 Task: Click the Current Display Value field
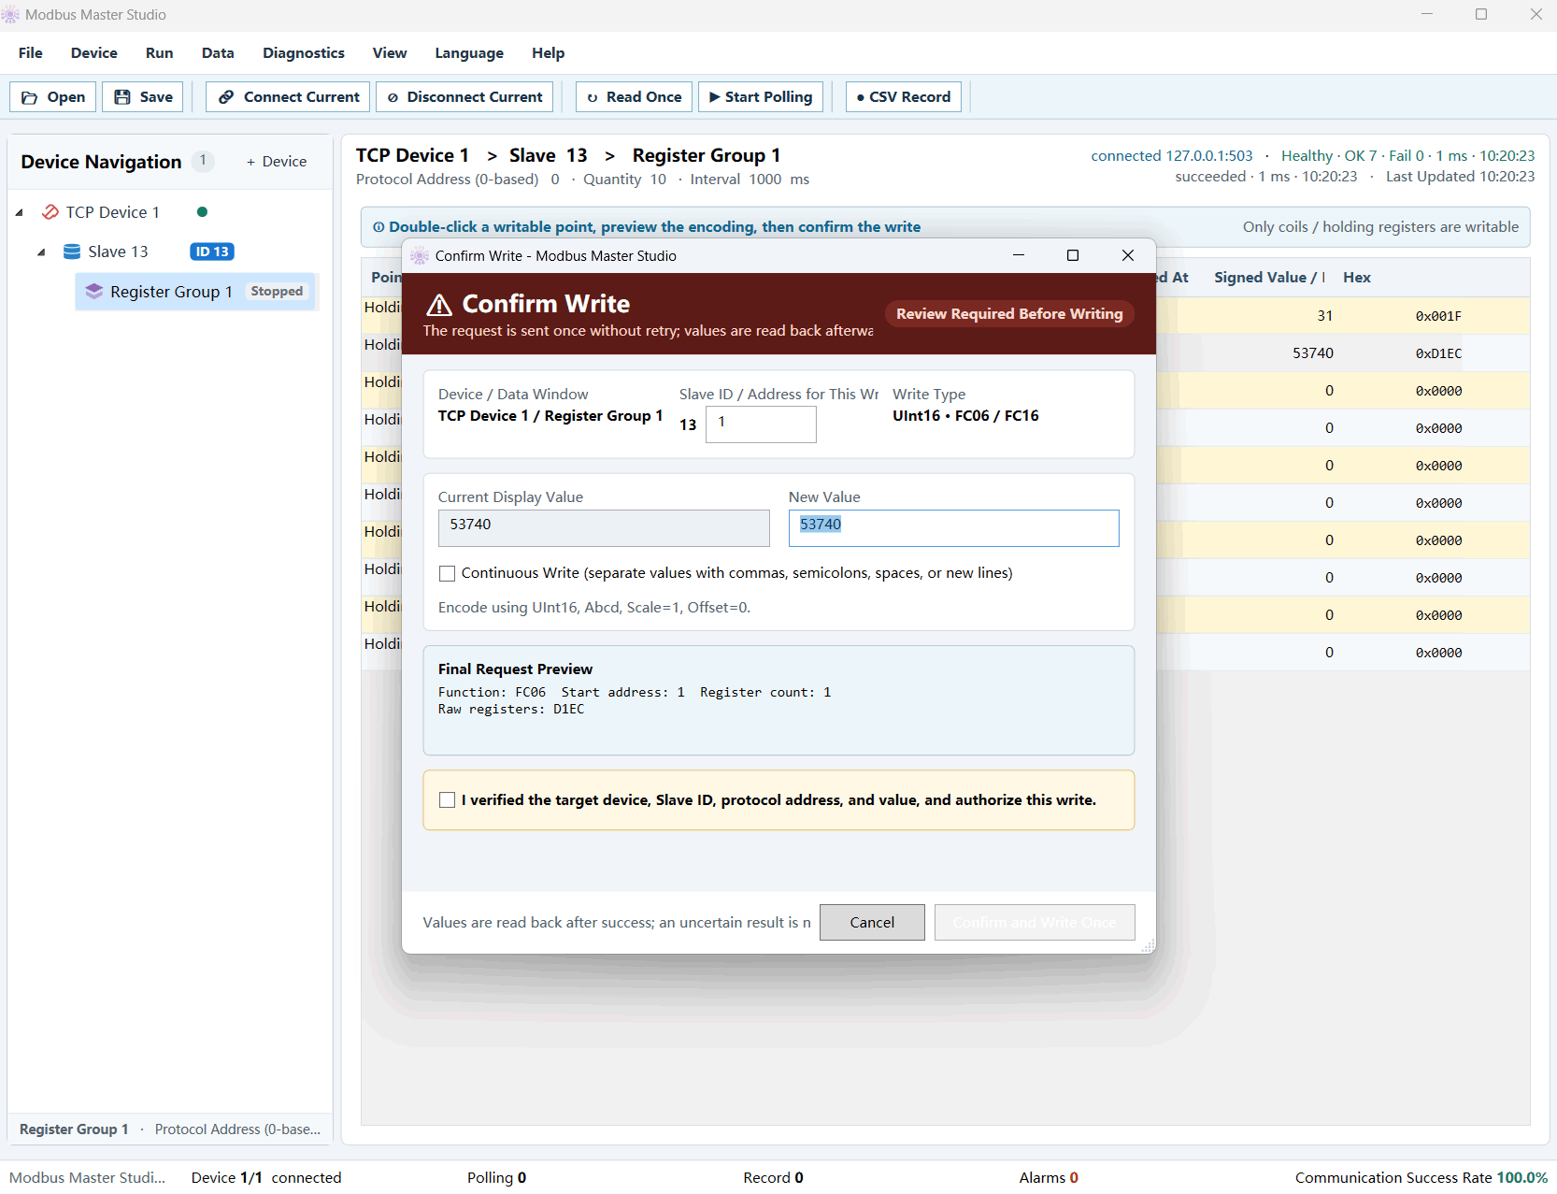click(604, 528)
